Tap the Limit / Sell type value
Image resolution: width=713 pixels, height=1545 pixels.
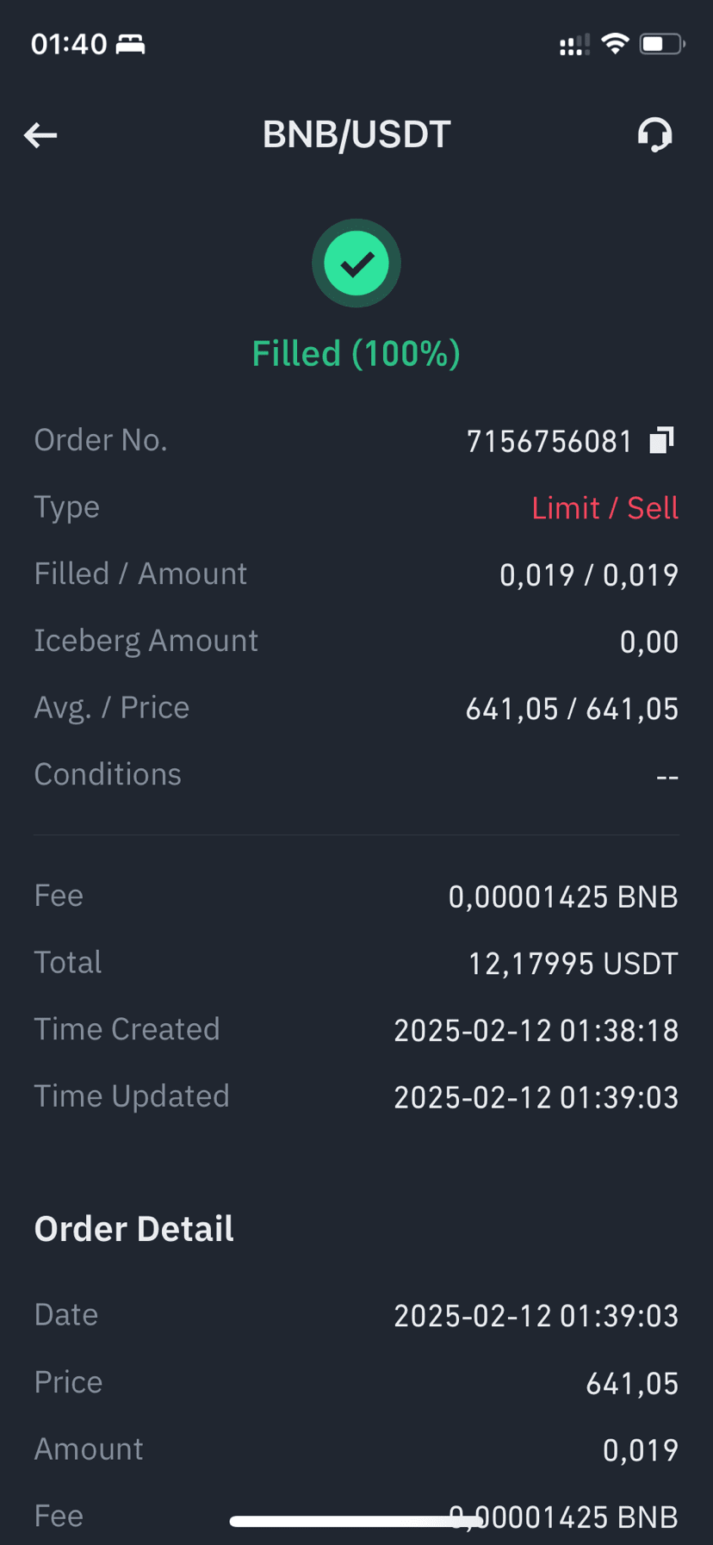click(604, 508)
